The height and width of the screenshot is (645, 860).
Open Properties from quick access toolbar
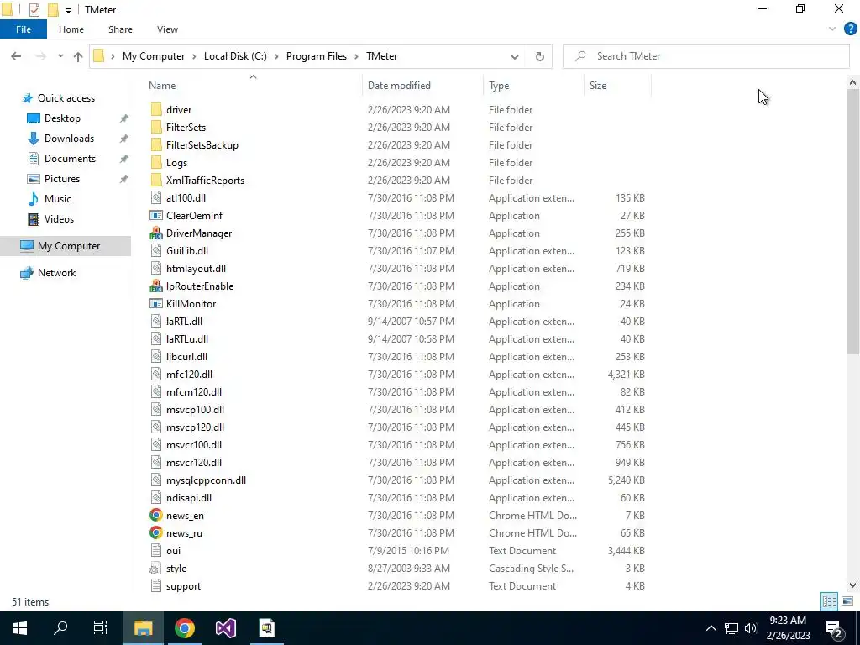(34, 9)
